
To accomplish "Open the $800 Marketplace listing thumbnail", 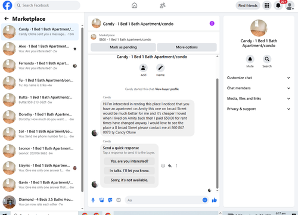I will coord(94,37).
